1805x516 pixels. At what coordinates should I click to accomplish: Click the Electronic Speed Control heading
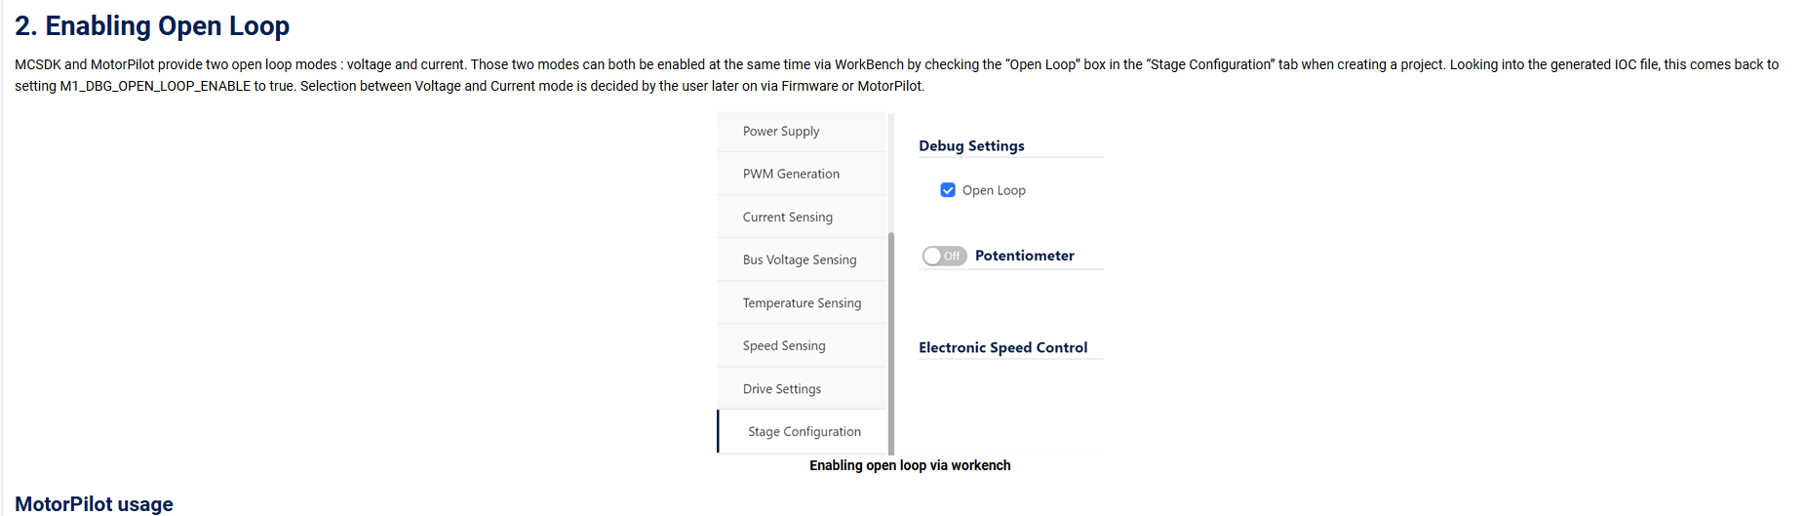pos(1002,348)
